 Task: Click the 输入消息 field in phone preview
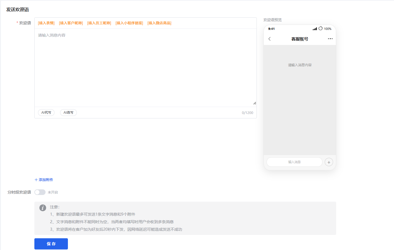click(295, 162)
